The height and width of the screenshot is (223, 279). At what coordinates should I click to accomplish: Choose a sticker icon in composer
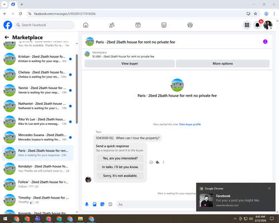[102, 205]
